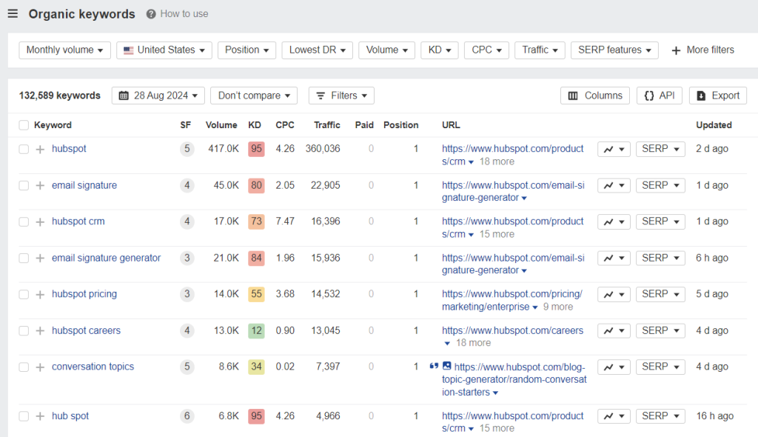This screenshot has height=437, width=758.
Task: Expand "email signature" row with plus icon
Action: (x=39, y=185)
